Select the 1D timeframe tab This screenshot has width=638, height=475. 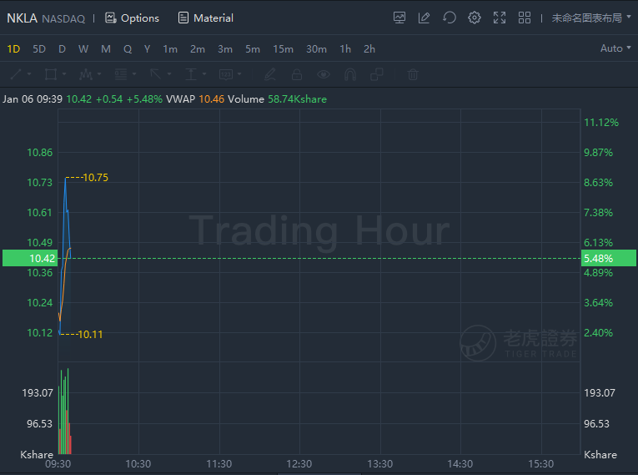tap(13, 49)
